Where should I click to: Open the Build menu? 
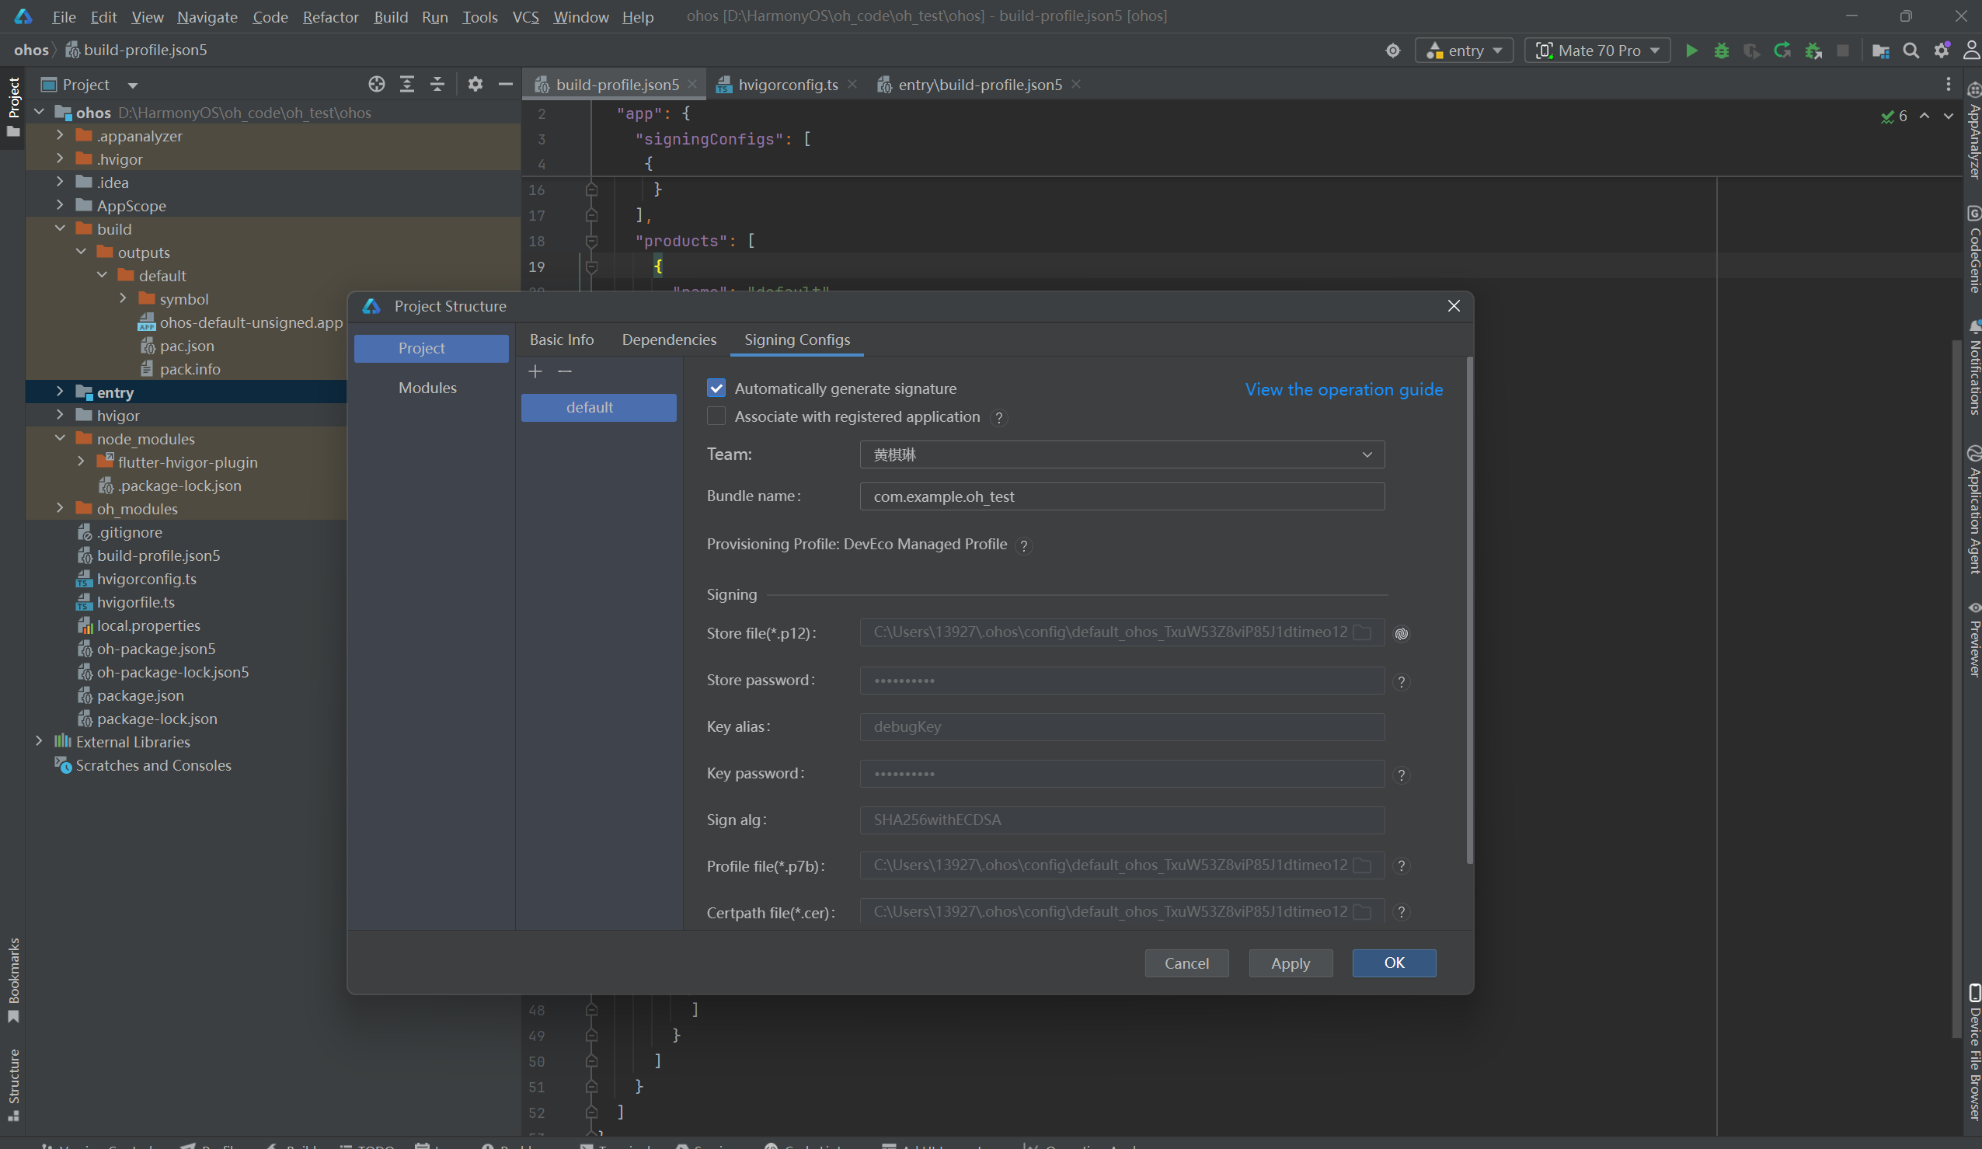pos(390,16)
